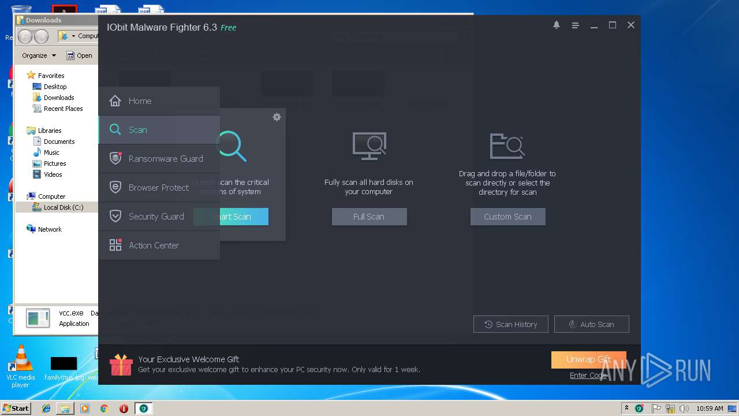Open Ransomware Guard section
Image resolution: width=739 pixels, height=416 pixels.
point(159,158)
